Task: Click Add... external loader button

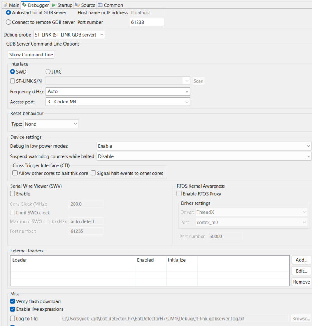Action: [x=301, y=260]
